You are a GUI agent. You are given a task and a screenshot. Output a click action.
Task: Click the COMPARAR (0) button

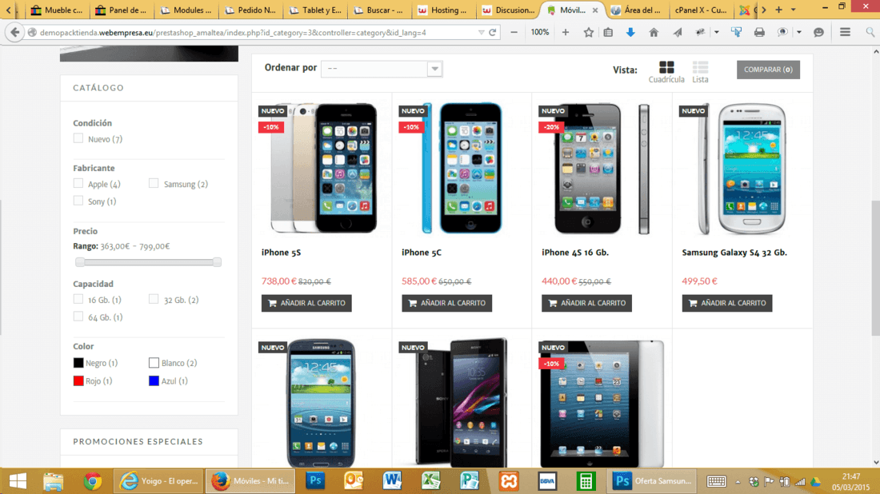pyautogui.click(x=768, y=70)
